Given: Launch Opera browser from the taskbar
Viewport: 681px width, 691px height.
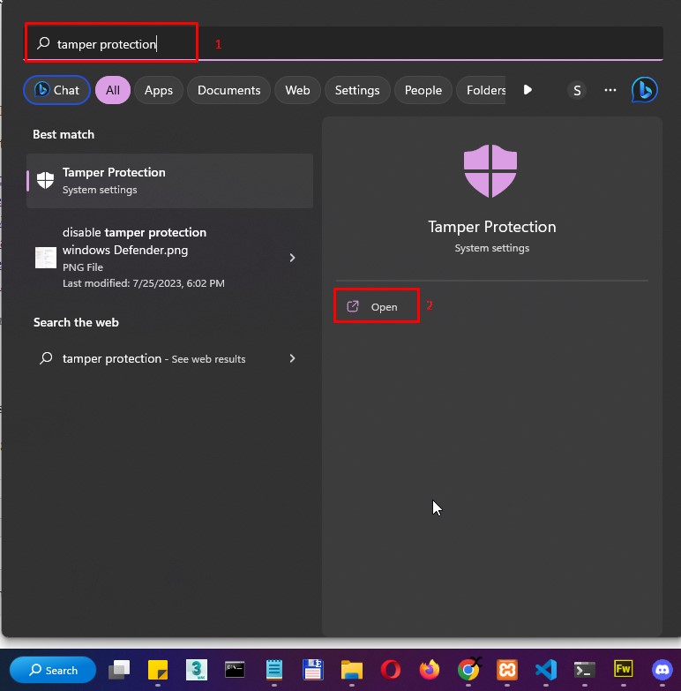Looking at the screenshot, I should [x=390, y=670].
